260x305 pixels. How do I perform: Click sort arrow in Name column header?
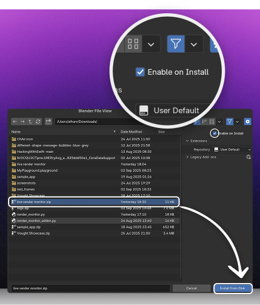[114, 131]
